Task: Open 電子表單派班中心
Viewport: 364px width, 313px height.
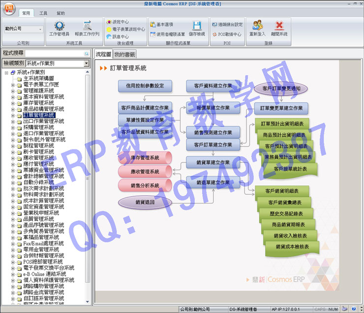Action: pyautogui.click(x=125, y=29)
